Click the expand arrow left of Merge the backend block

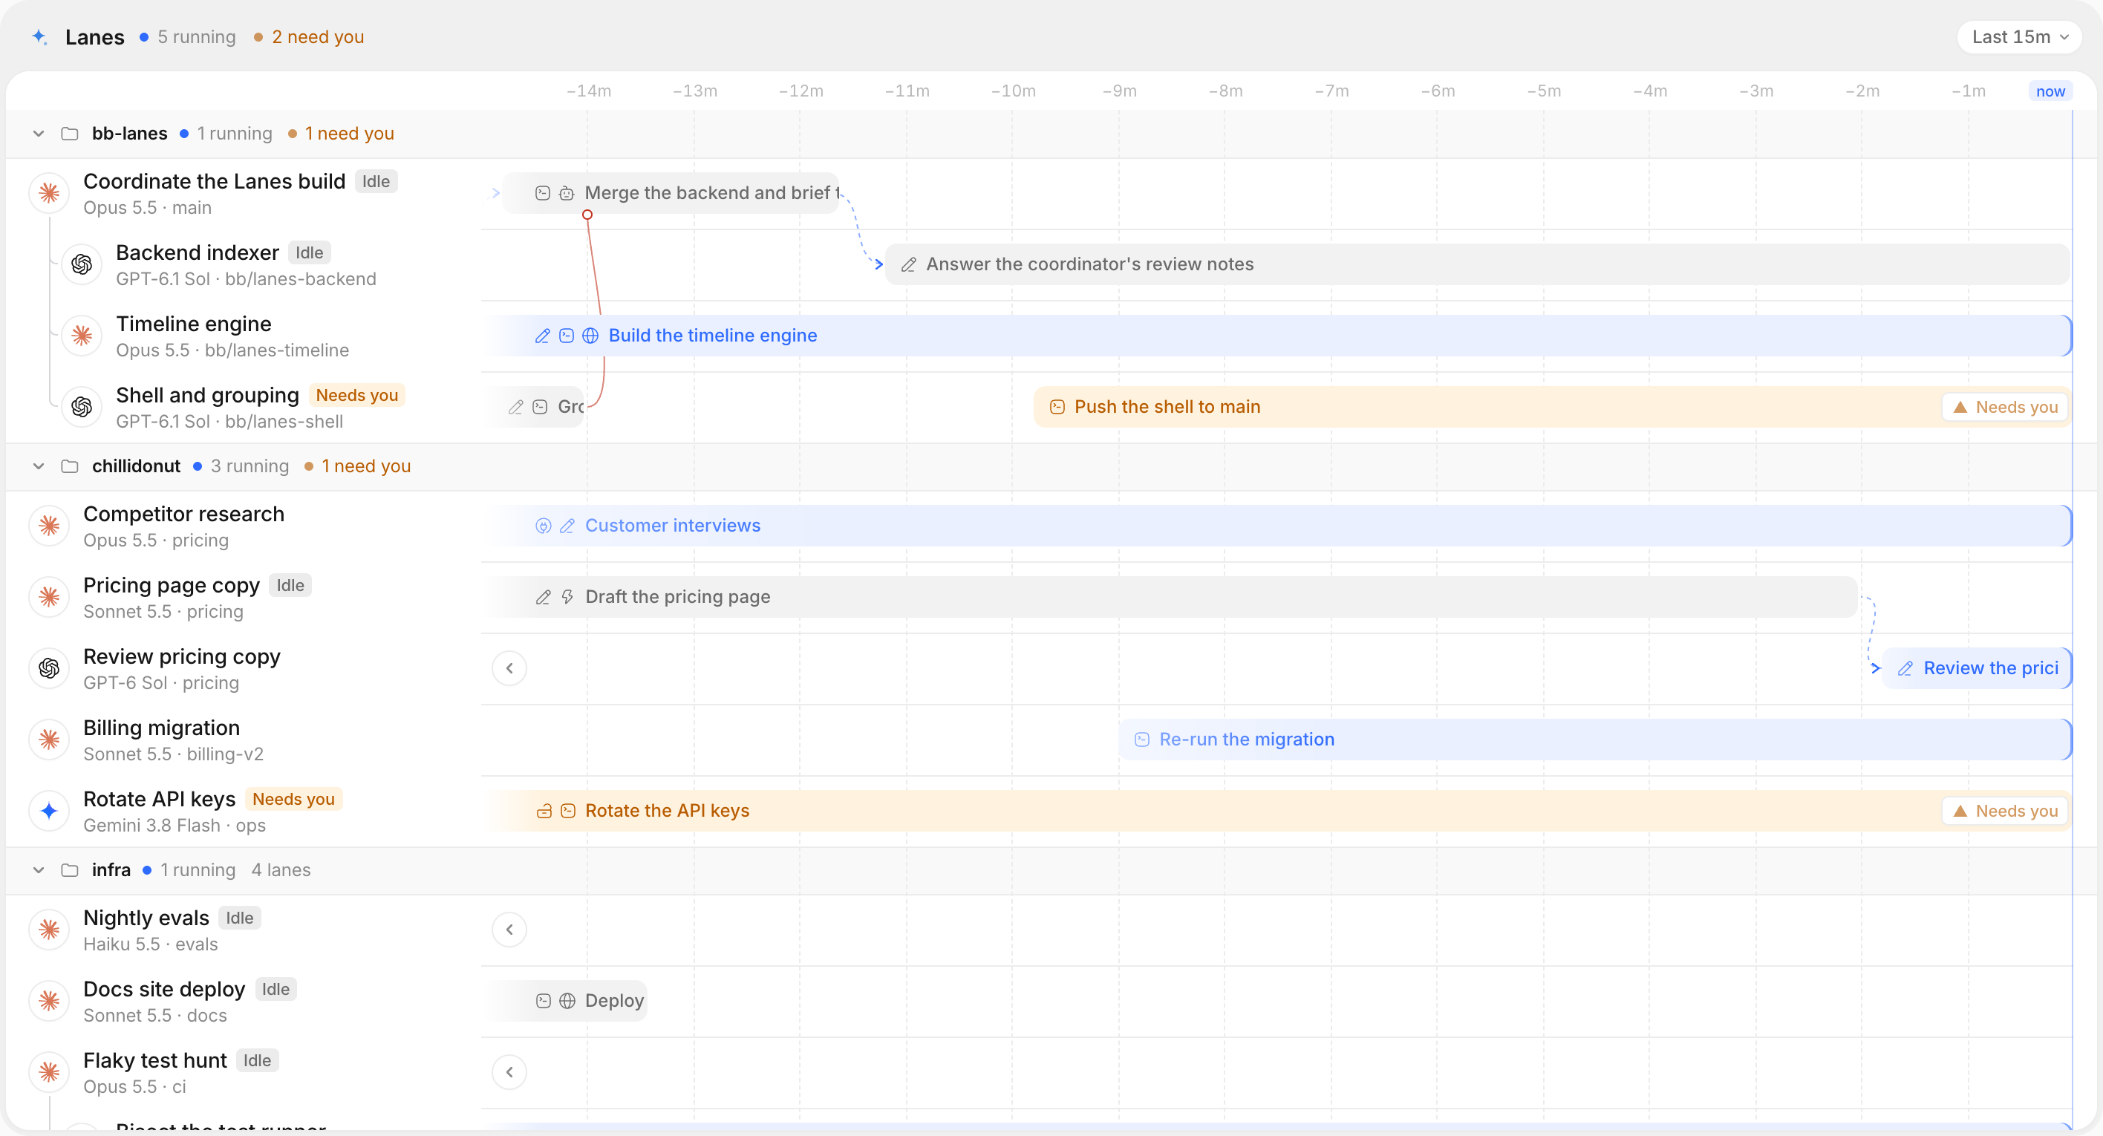[x=495, y=193]
